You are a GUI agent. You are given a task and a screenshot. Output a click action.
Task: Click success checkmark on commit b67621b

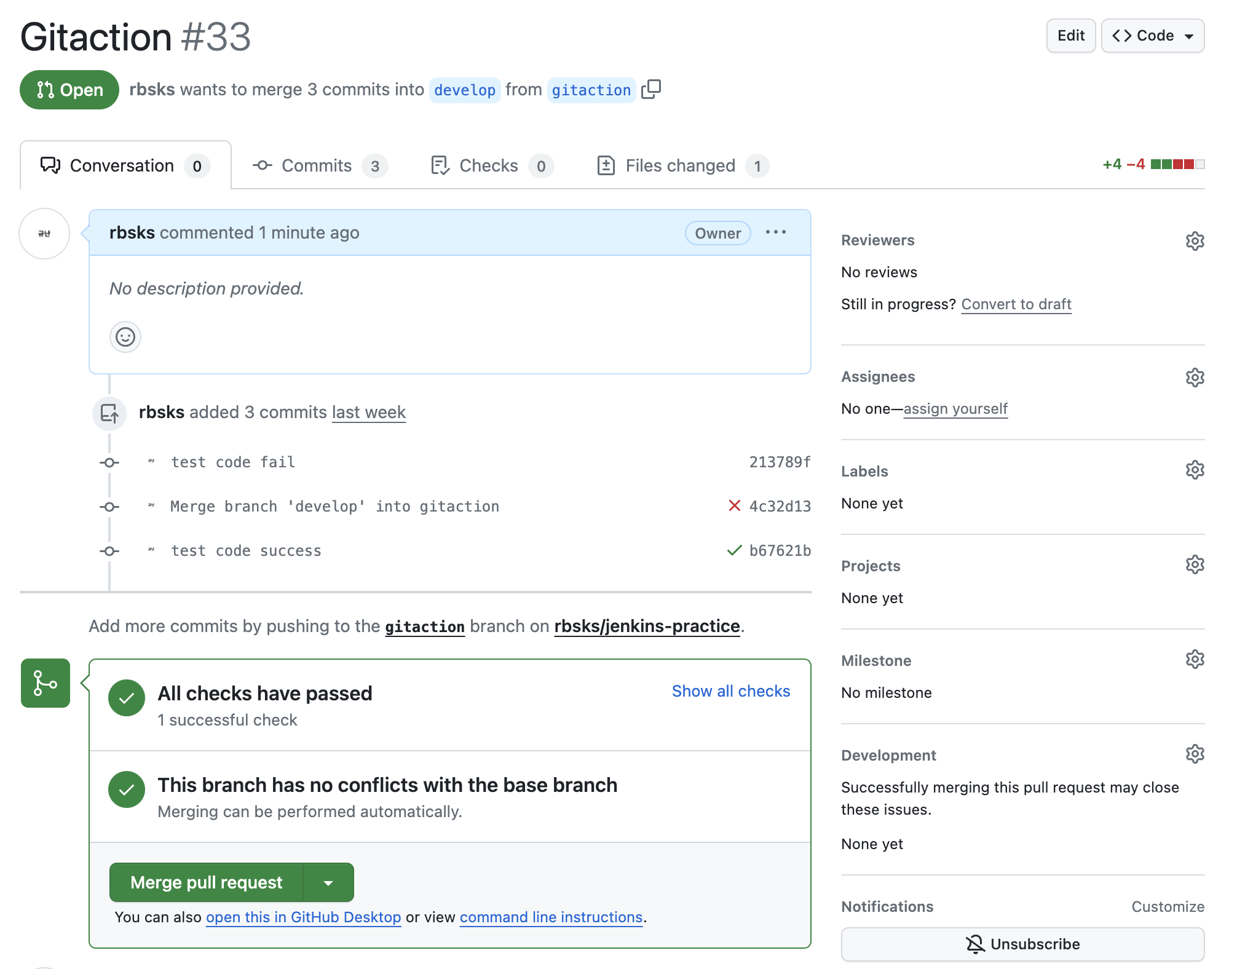(x=734, y=550)
